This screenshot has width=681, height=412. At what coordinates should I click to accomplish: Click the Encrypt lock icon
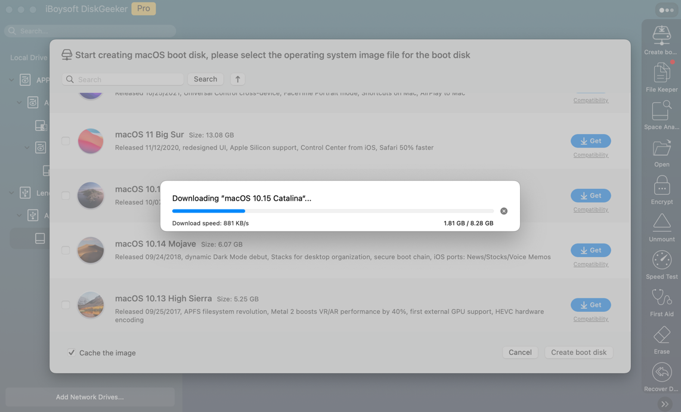[661, 186]
